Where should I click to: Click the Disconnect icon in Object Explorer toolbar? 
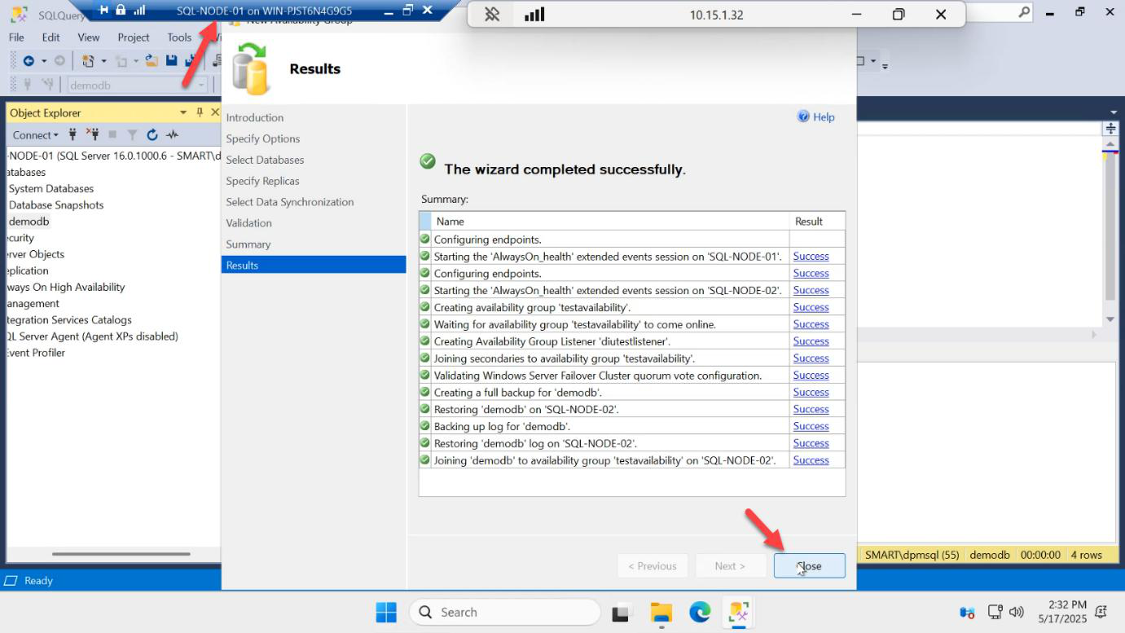[92, 134]
